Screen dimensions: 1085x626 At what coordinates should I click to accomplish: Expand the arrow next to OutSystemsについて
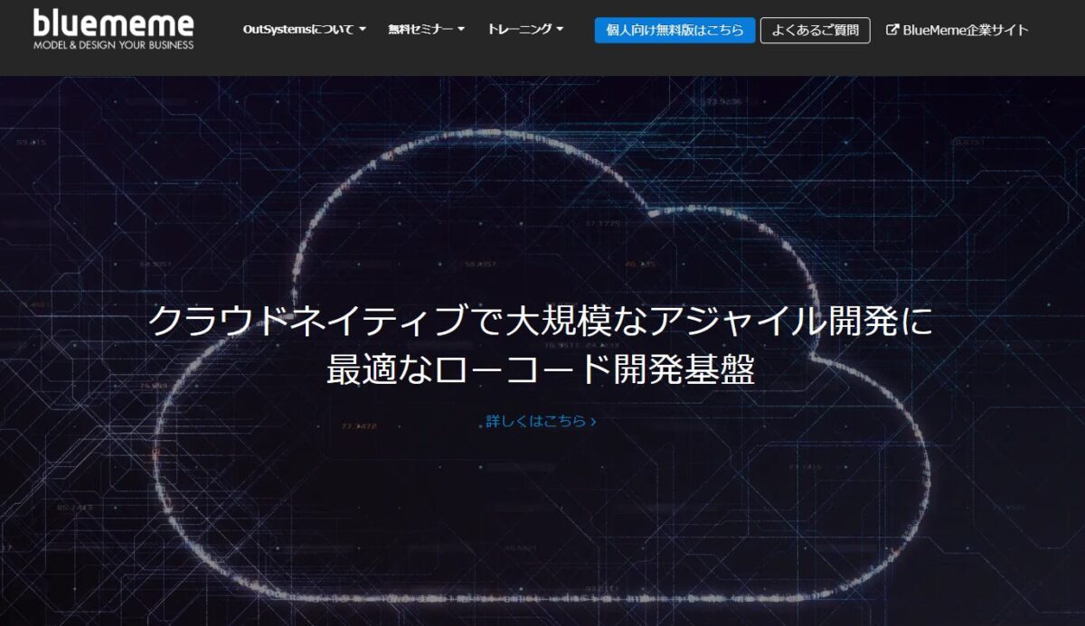[363, 29]
